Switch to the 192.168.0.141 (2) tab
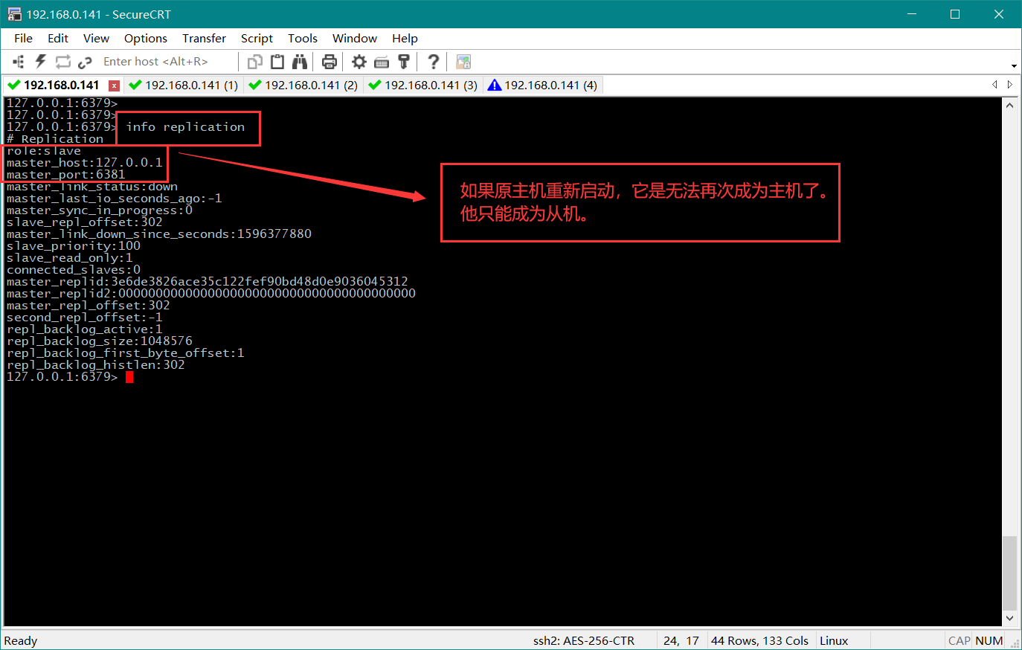The width and height of the screenshot is (1022, 650). [x=303, y=86]
